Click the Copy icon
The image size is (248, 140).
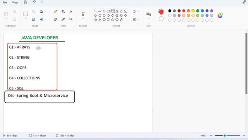coord(15,19)
